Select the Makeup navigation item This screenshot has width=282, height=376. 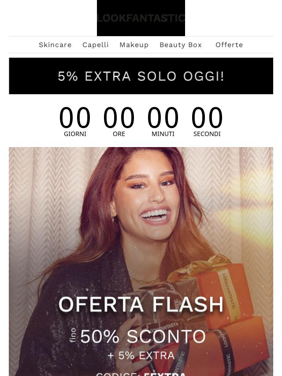[x=134, y=45]
